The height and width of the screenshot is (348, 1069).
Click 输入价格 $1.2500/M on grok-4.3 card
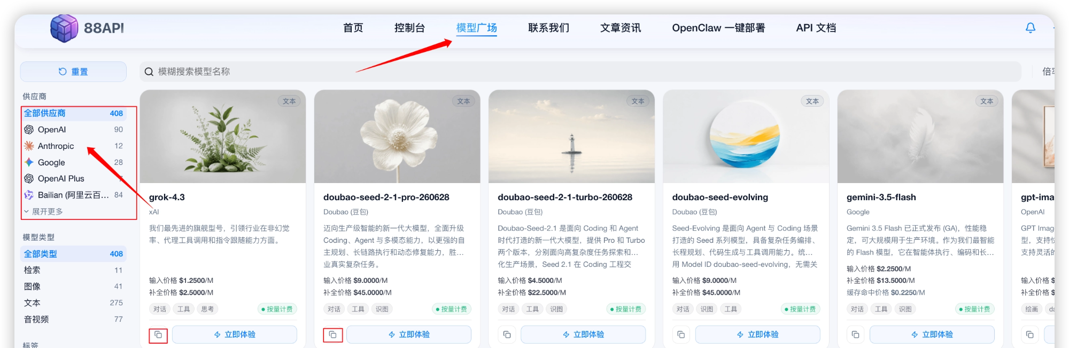click(x=181, y=280)
